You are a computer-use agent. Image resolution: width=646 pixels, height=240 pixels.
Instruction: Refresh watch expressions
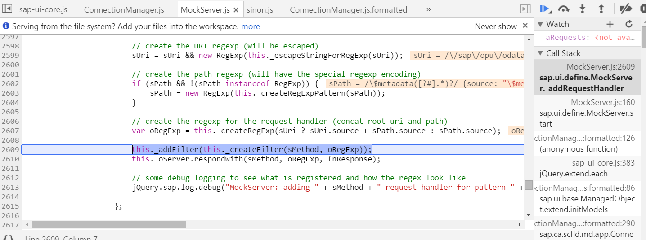[629, 24]
